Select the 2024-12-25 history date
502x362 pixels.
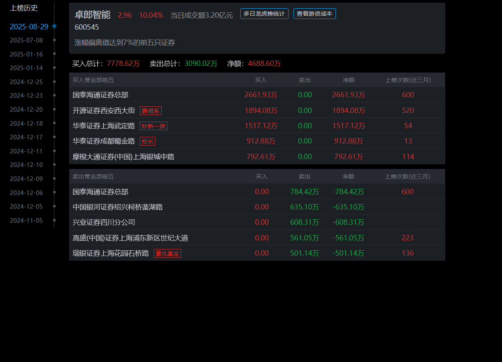[26, 82]
